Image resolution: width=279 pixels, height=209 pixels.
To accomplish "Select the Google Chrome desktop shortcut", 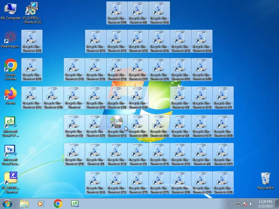I will tap(11, 69).
